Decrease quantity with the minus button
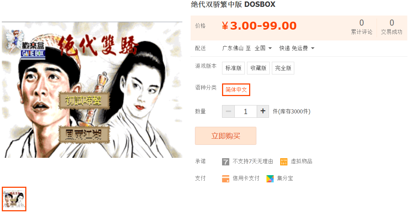 pos(229,111)
